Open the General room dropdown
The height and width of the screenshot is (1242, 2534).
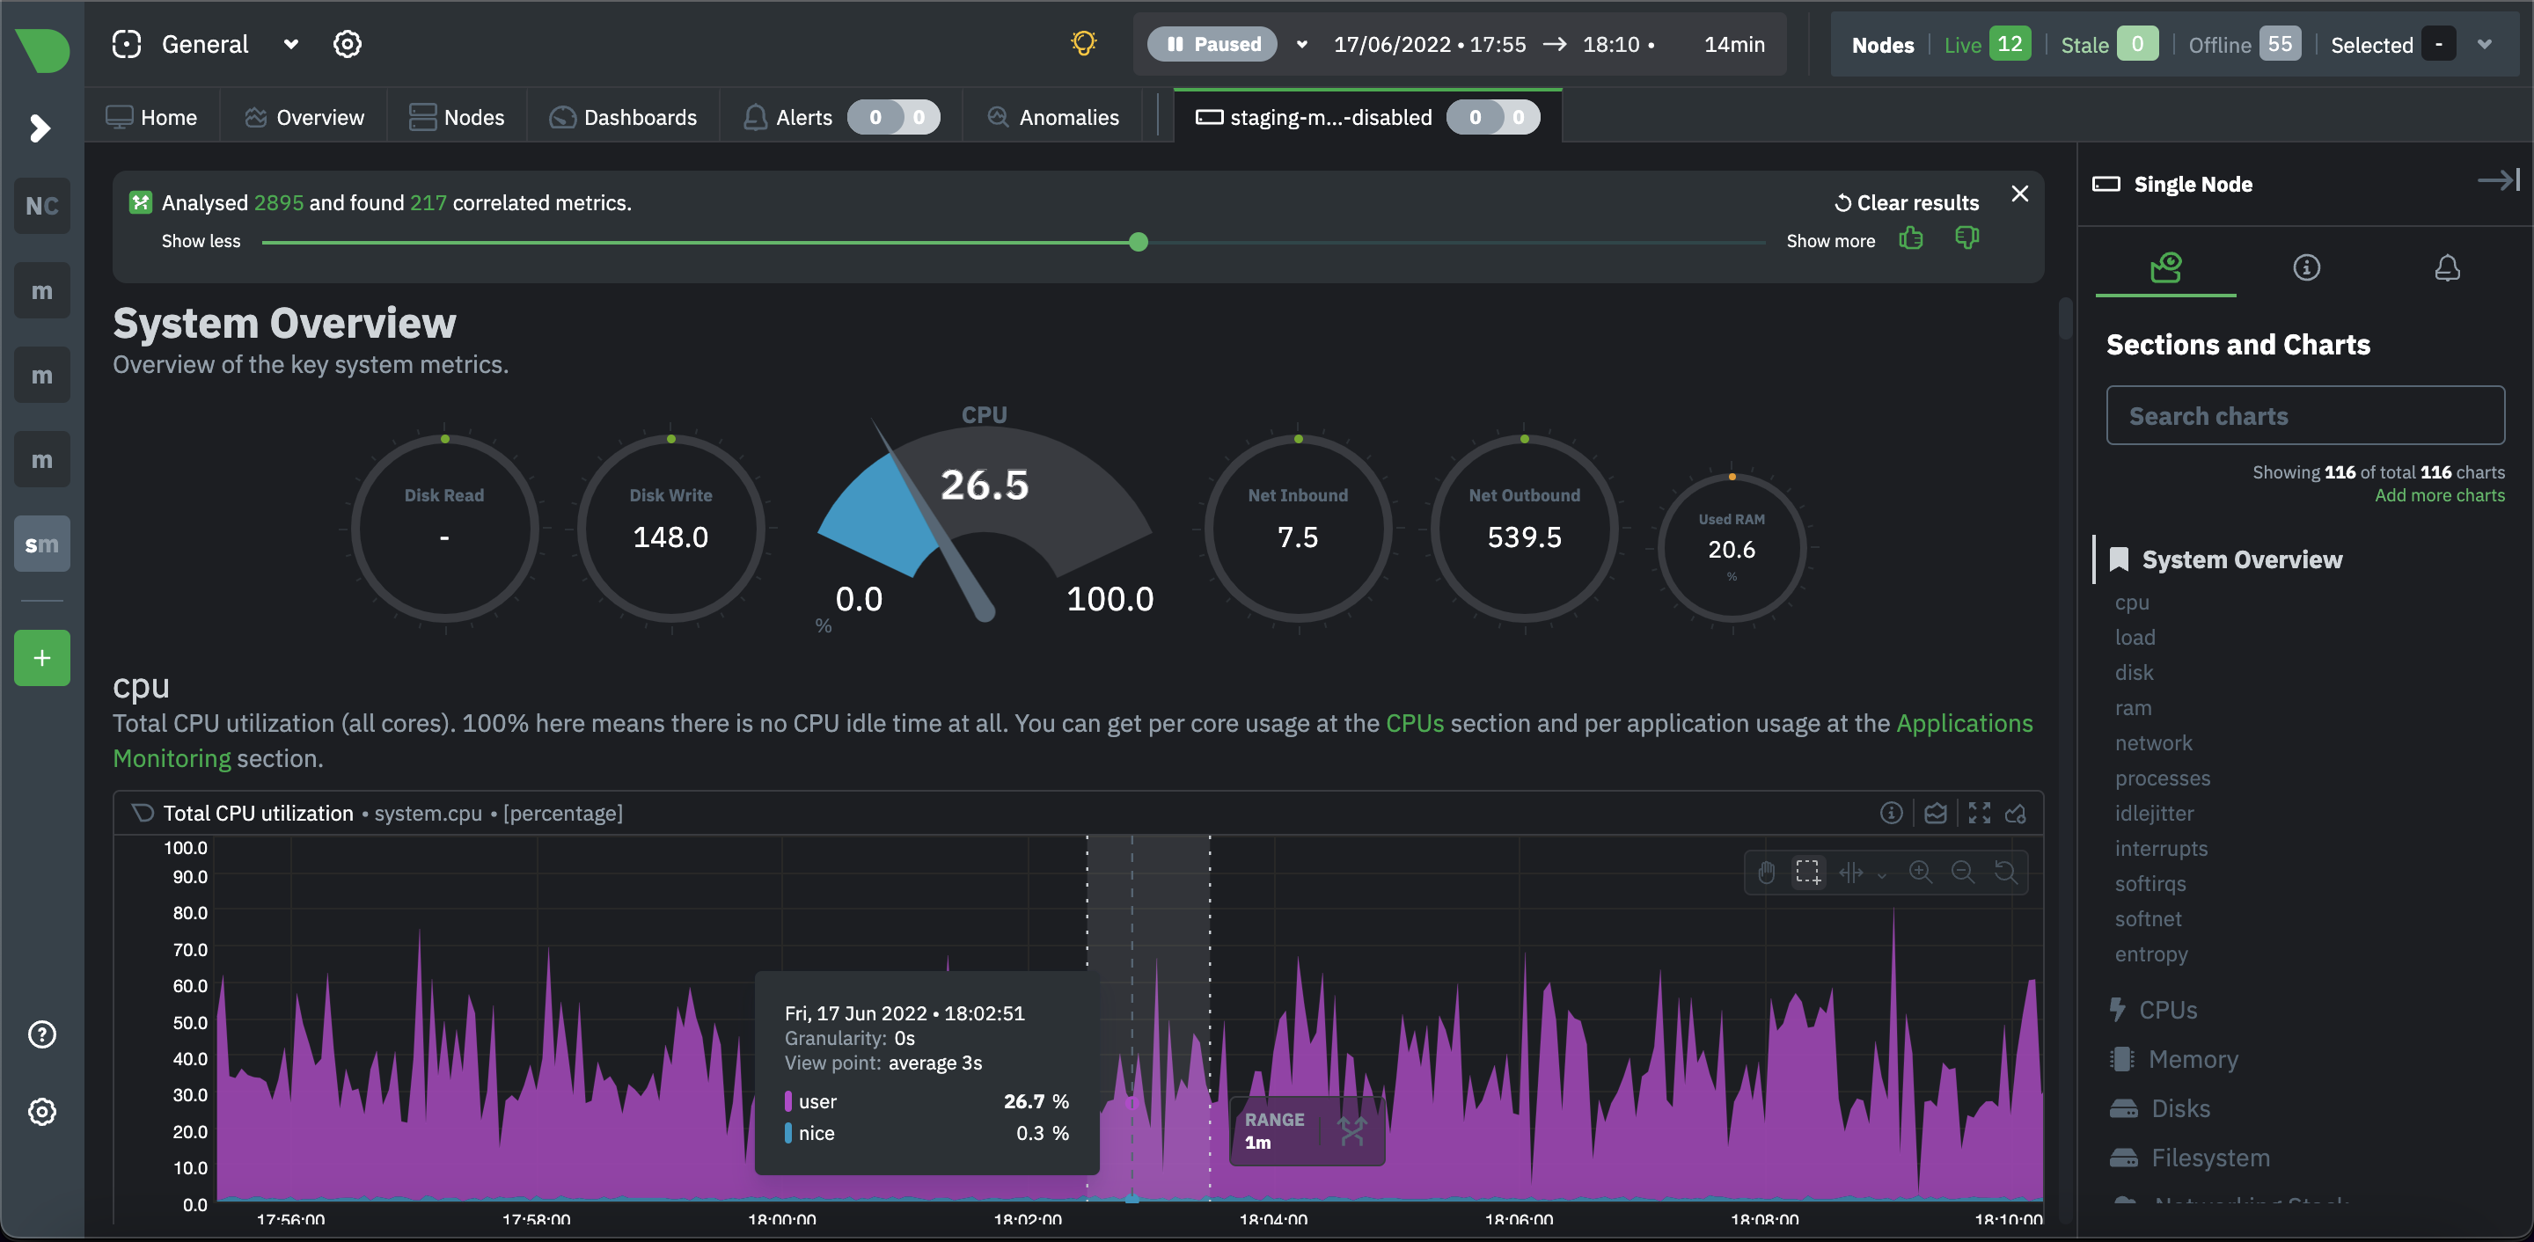[291, 44]
